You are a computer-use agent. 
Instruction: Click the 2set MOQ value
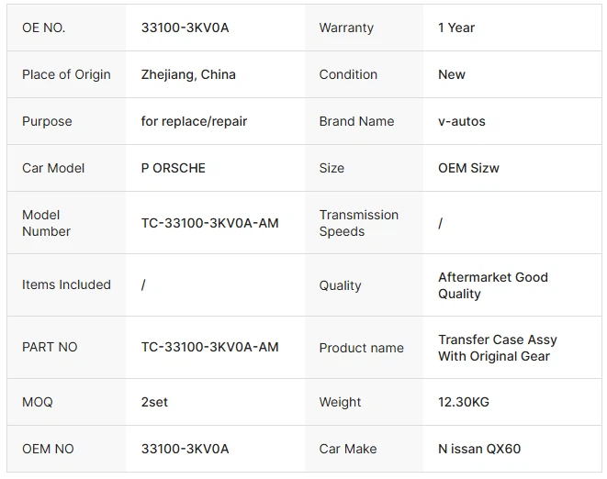(x=155, y=402)
